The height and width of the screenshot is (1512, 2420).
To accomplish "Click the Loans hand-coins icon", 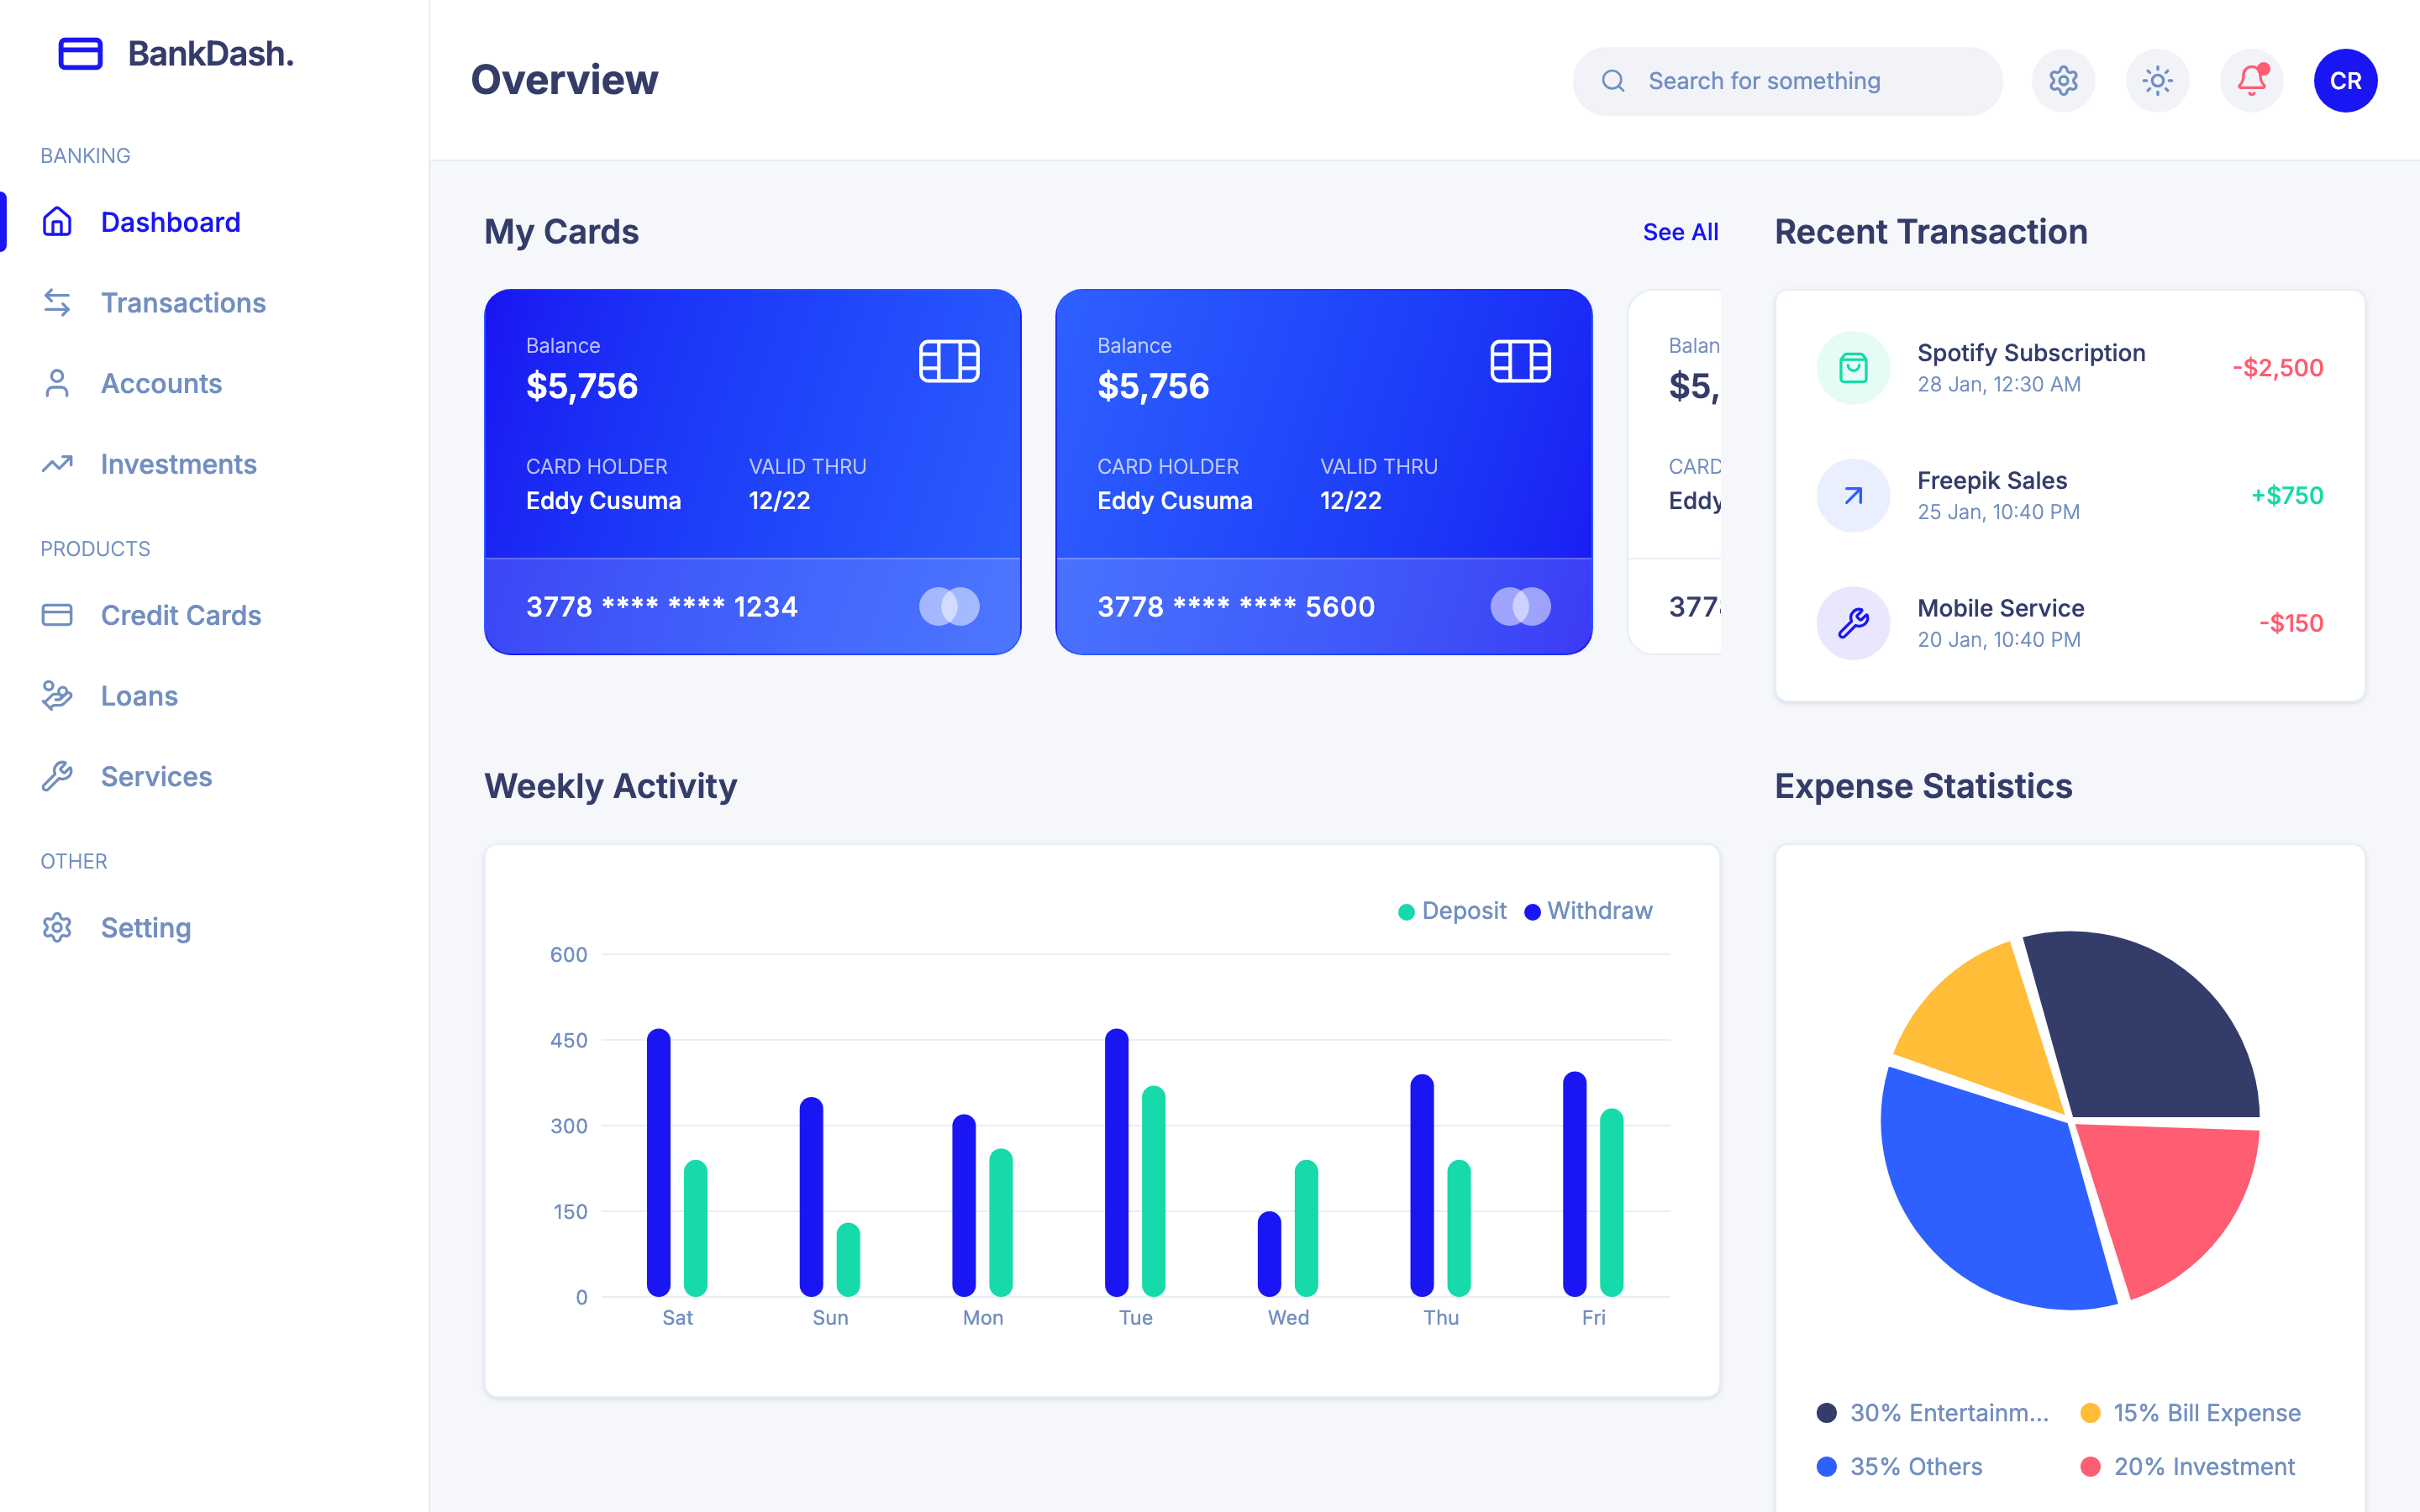I will pyautogui.click(x=57, y=695).
